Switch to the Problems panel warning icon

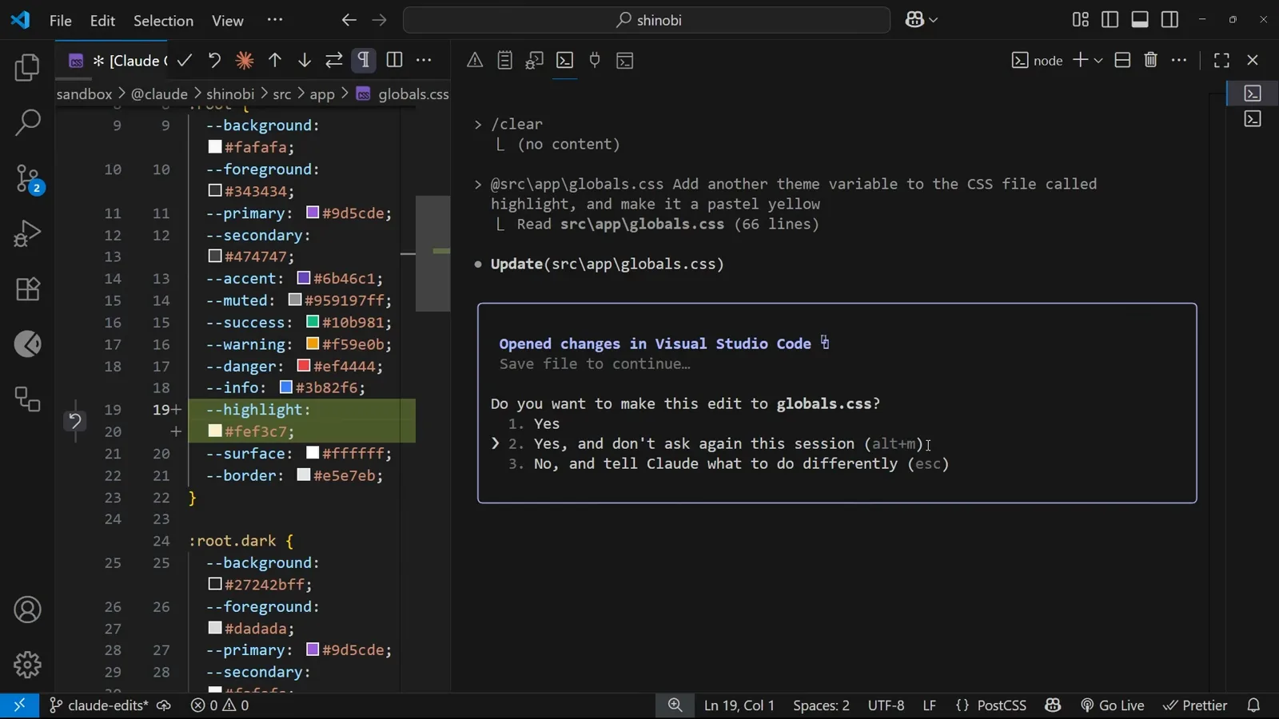tap(475, 60)
